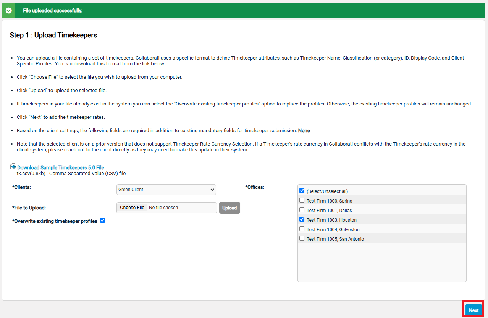
Task: Click the 'File uploaded successfully' banner message
Action: (53, 11)
